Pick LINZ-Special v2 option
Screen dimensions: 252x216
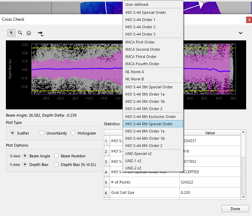138,154
